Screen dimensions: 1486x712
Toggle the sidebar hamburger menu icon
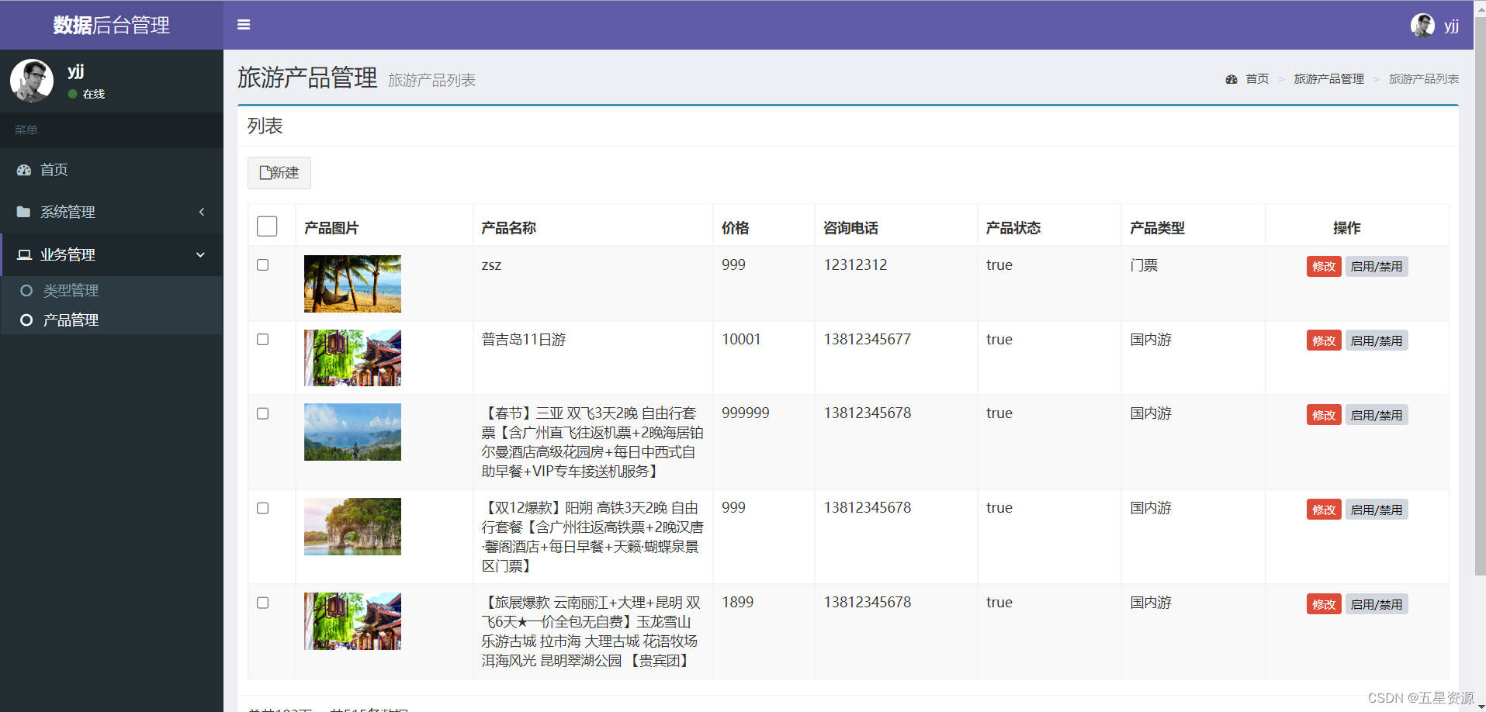click(x=244, y=25)
